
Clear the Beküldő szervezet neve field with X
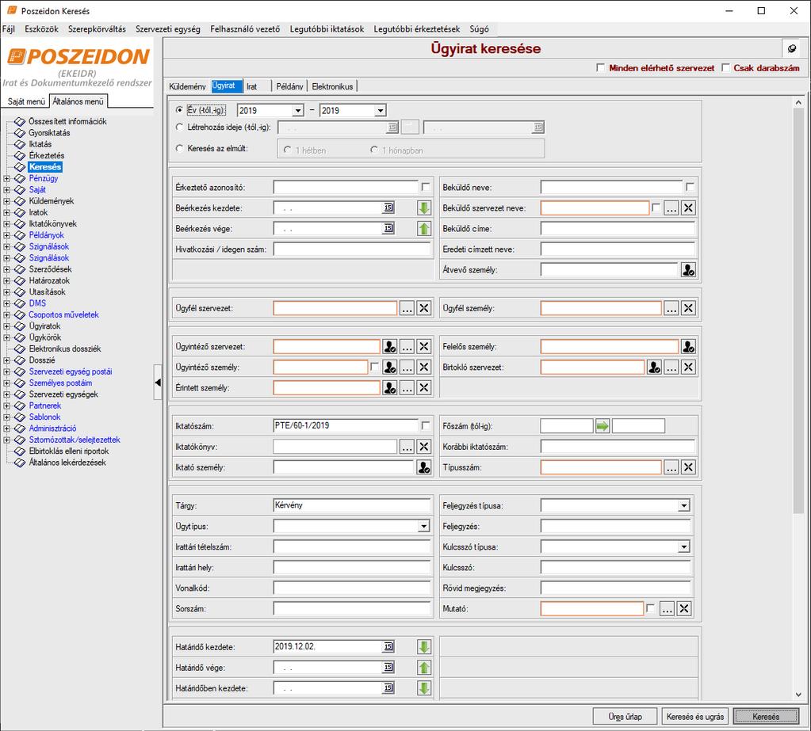pyautogui.click(x=688, y=208)
